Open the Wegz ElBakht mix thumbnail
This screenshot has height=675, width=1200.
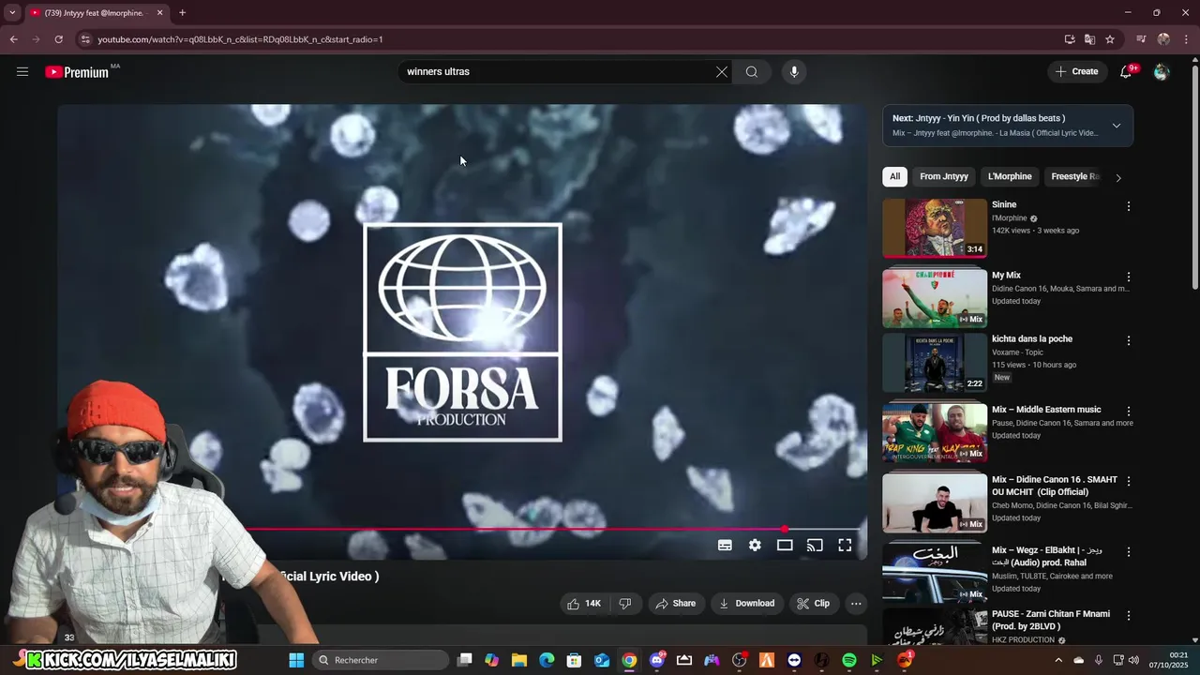click(935, 573)
